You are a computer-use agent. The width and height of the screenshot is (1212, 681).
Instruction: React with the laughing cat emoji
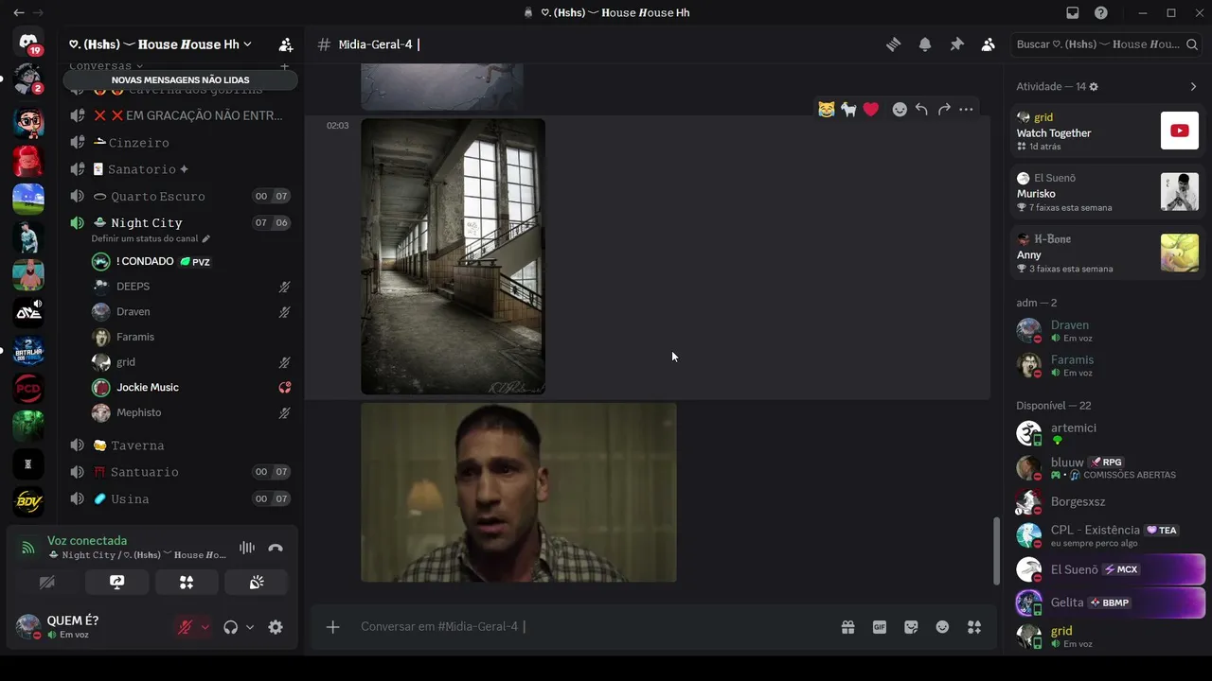(827, 110)
